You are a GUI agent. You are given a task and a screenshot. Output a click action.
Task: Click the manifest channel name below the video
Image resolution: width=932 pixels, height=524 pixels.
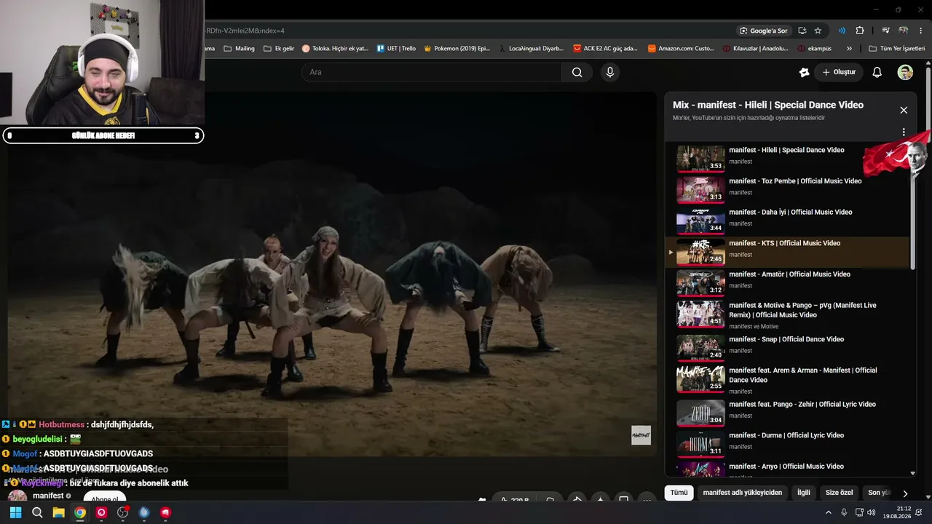click(47, 496)
